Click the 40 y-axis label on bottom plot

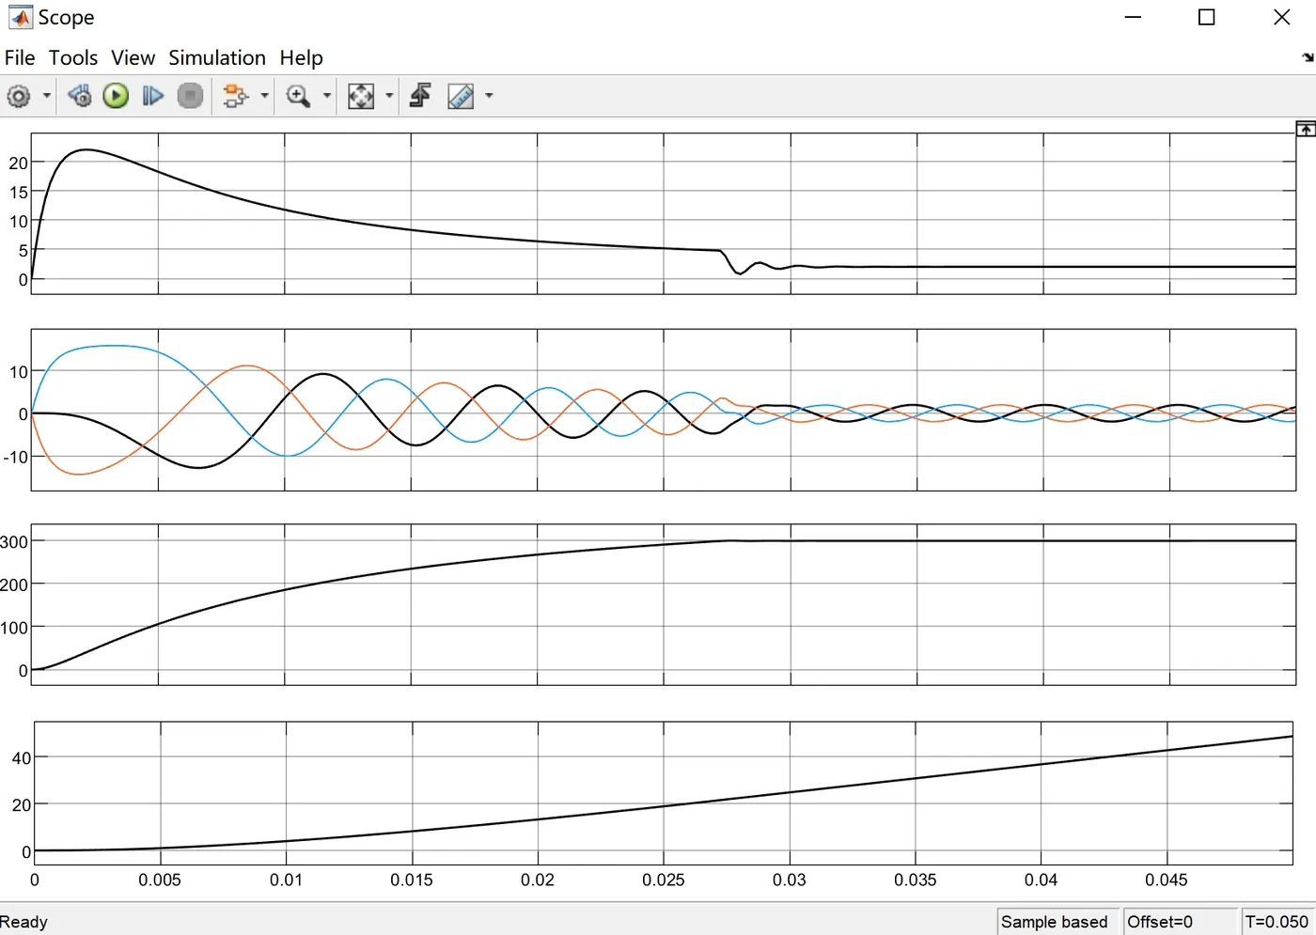coord(22,758)
